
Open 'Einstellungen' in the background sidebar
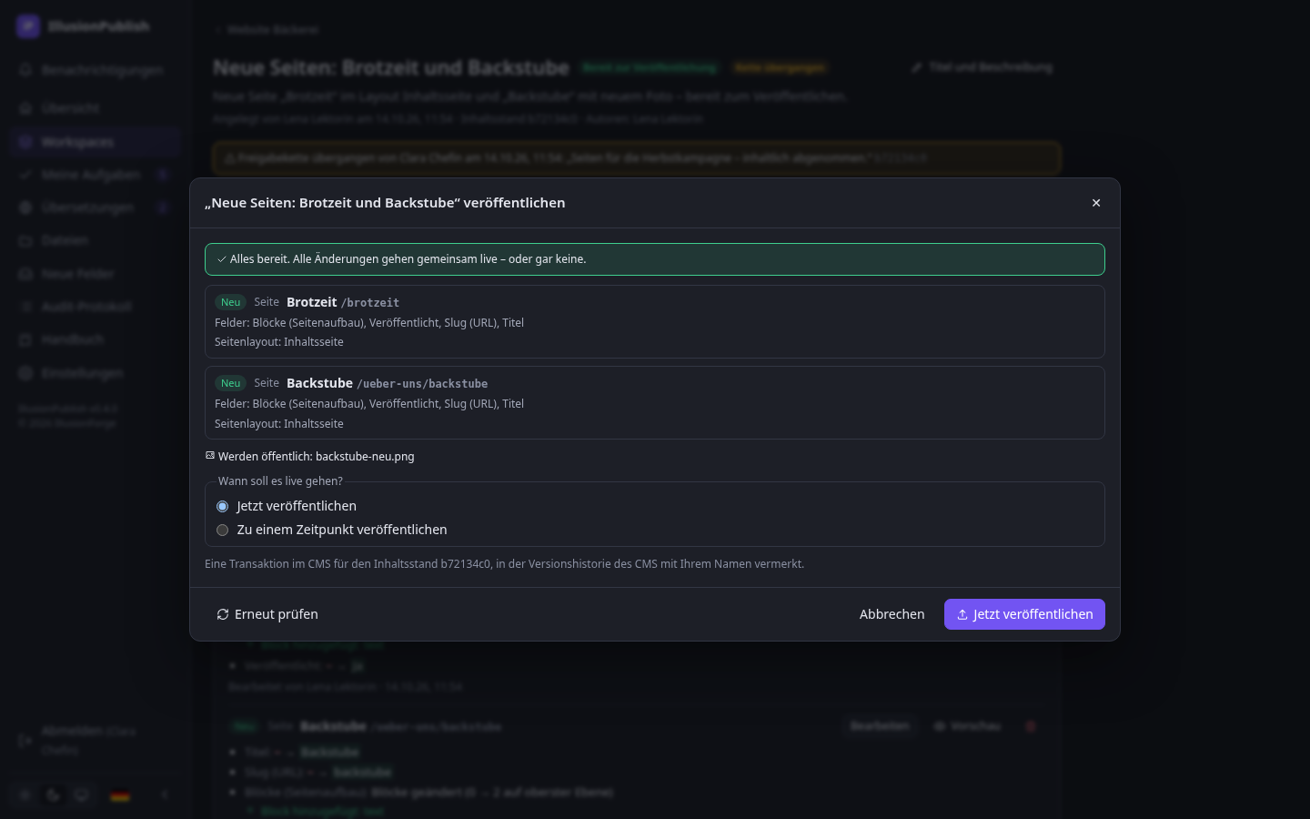point(95,373)
